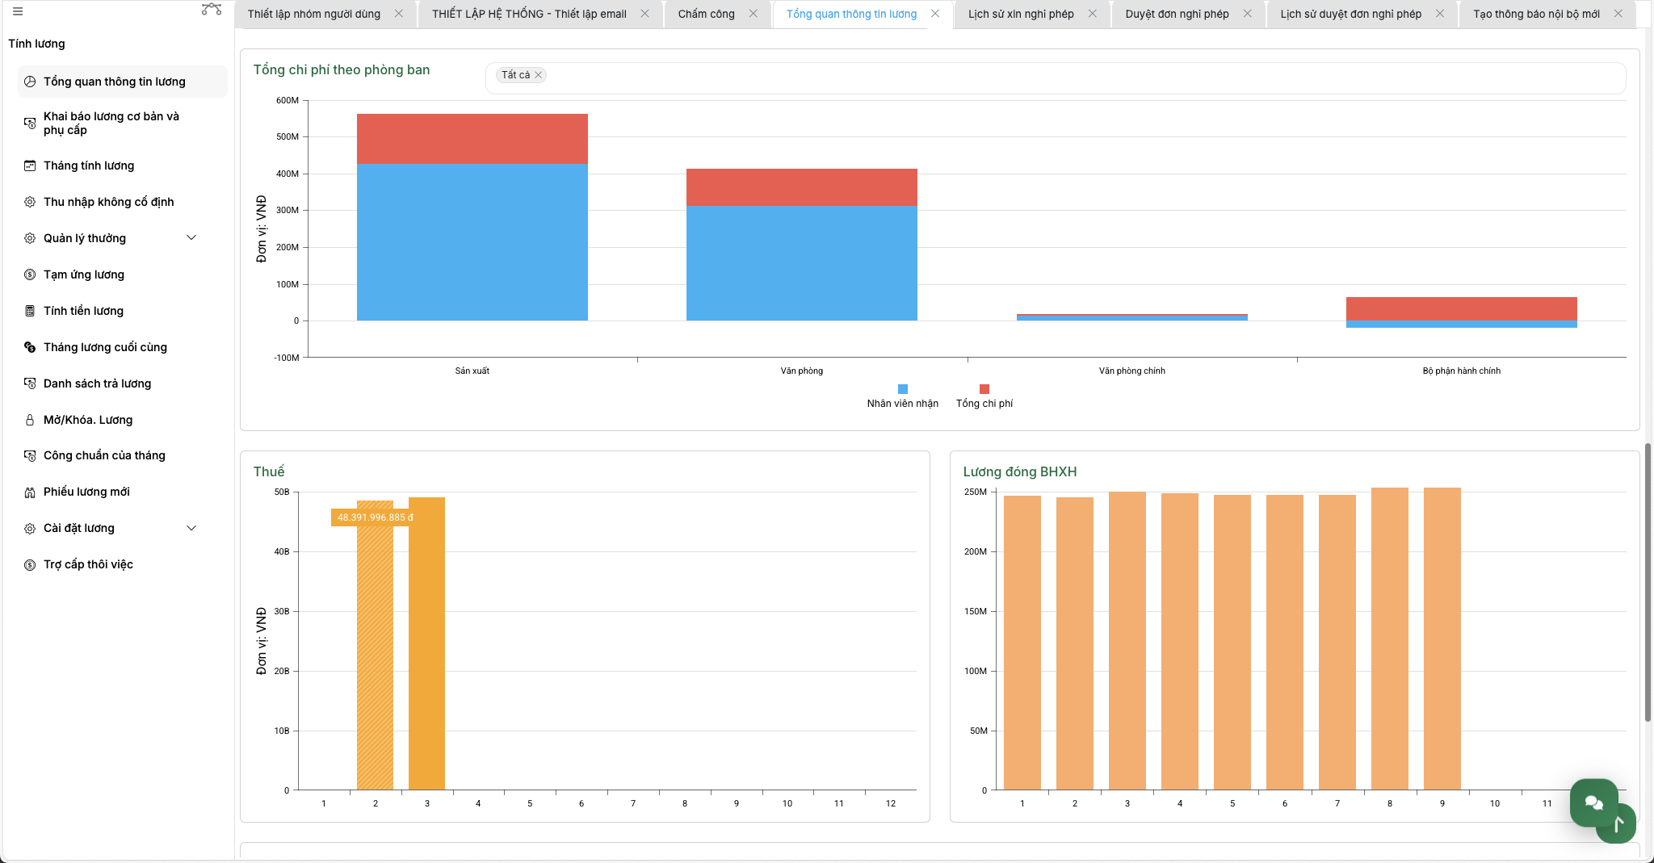
Task: Click the month 3 bar in Thuế chart
Action: [426, 643]
